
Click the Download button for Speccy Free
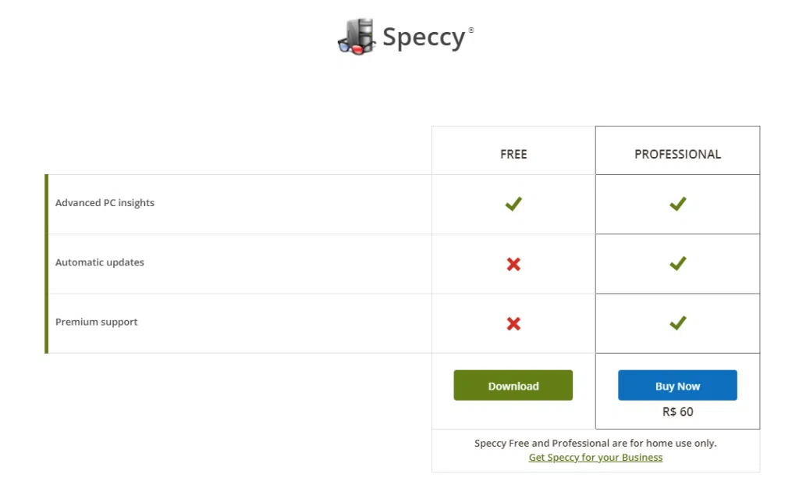pyautogui.click(x=513, y=385)
